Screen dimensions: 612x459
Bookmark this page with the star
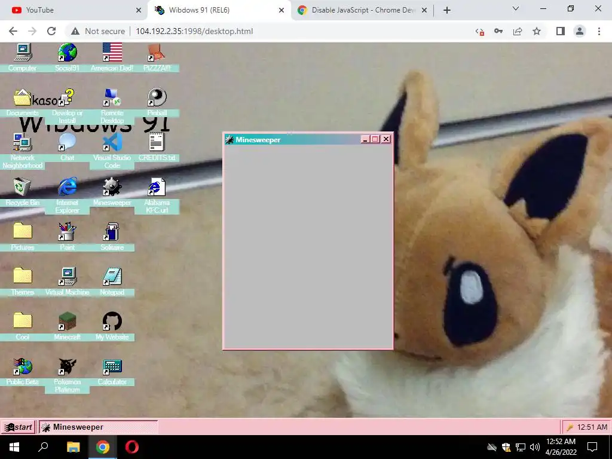tap(537, 31)
